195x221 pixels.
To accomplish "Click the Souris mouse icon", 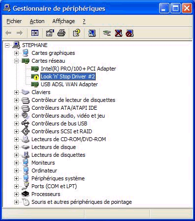I will click(26, 202).
